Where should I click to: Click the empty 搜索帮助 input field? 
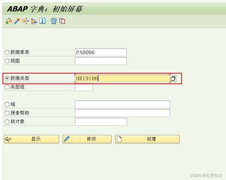point(122,113)
